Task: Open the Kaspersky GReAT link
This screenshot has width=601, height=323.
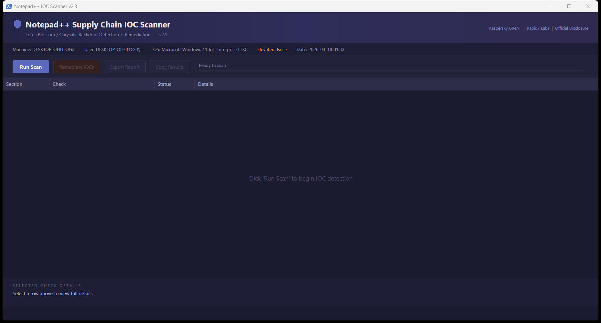Action: (505, 28)
